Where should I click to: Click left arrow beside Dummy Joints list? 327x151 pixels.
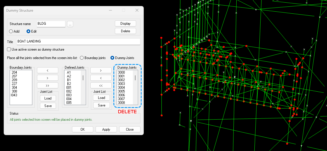[x=101, y=78]
